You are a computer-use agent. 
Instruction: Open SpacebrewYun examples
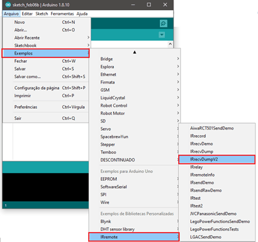134,136
